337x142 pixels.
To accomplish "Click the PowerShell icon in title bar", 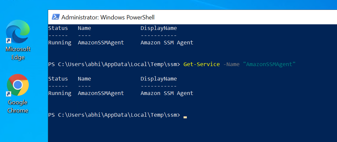I will (56, 17).
